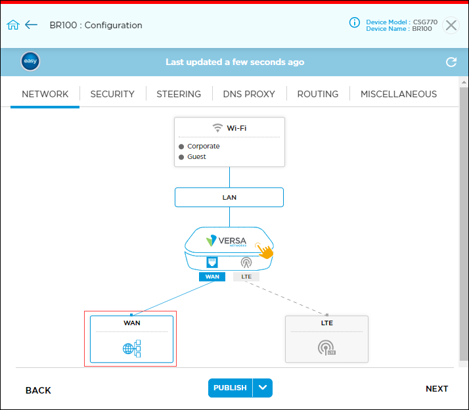The height and width of the screenshot is (410, 469).
Task: Click the BR100 : Configuration title
Action: click(x=96, y=25)
